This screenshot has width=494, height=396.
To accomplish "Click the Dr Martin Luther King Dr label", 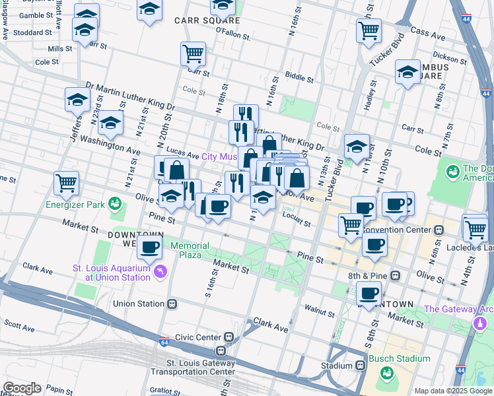I will pos(130,96).
